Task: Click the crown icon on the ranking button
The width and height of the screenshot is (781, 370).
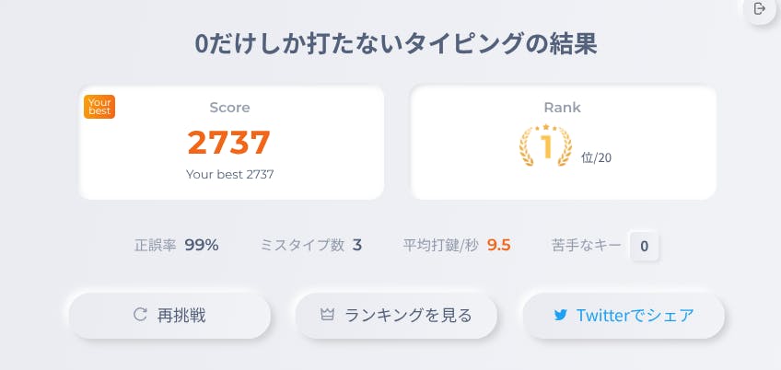Action: [x=327, y=315]
